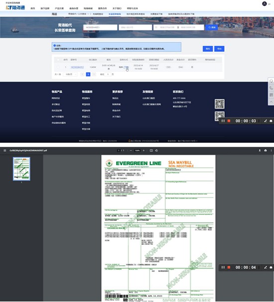Click the pen icon on the 00:00:04 recorder
This screenshot has width=274, height=302.
(x=266, y=267)
